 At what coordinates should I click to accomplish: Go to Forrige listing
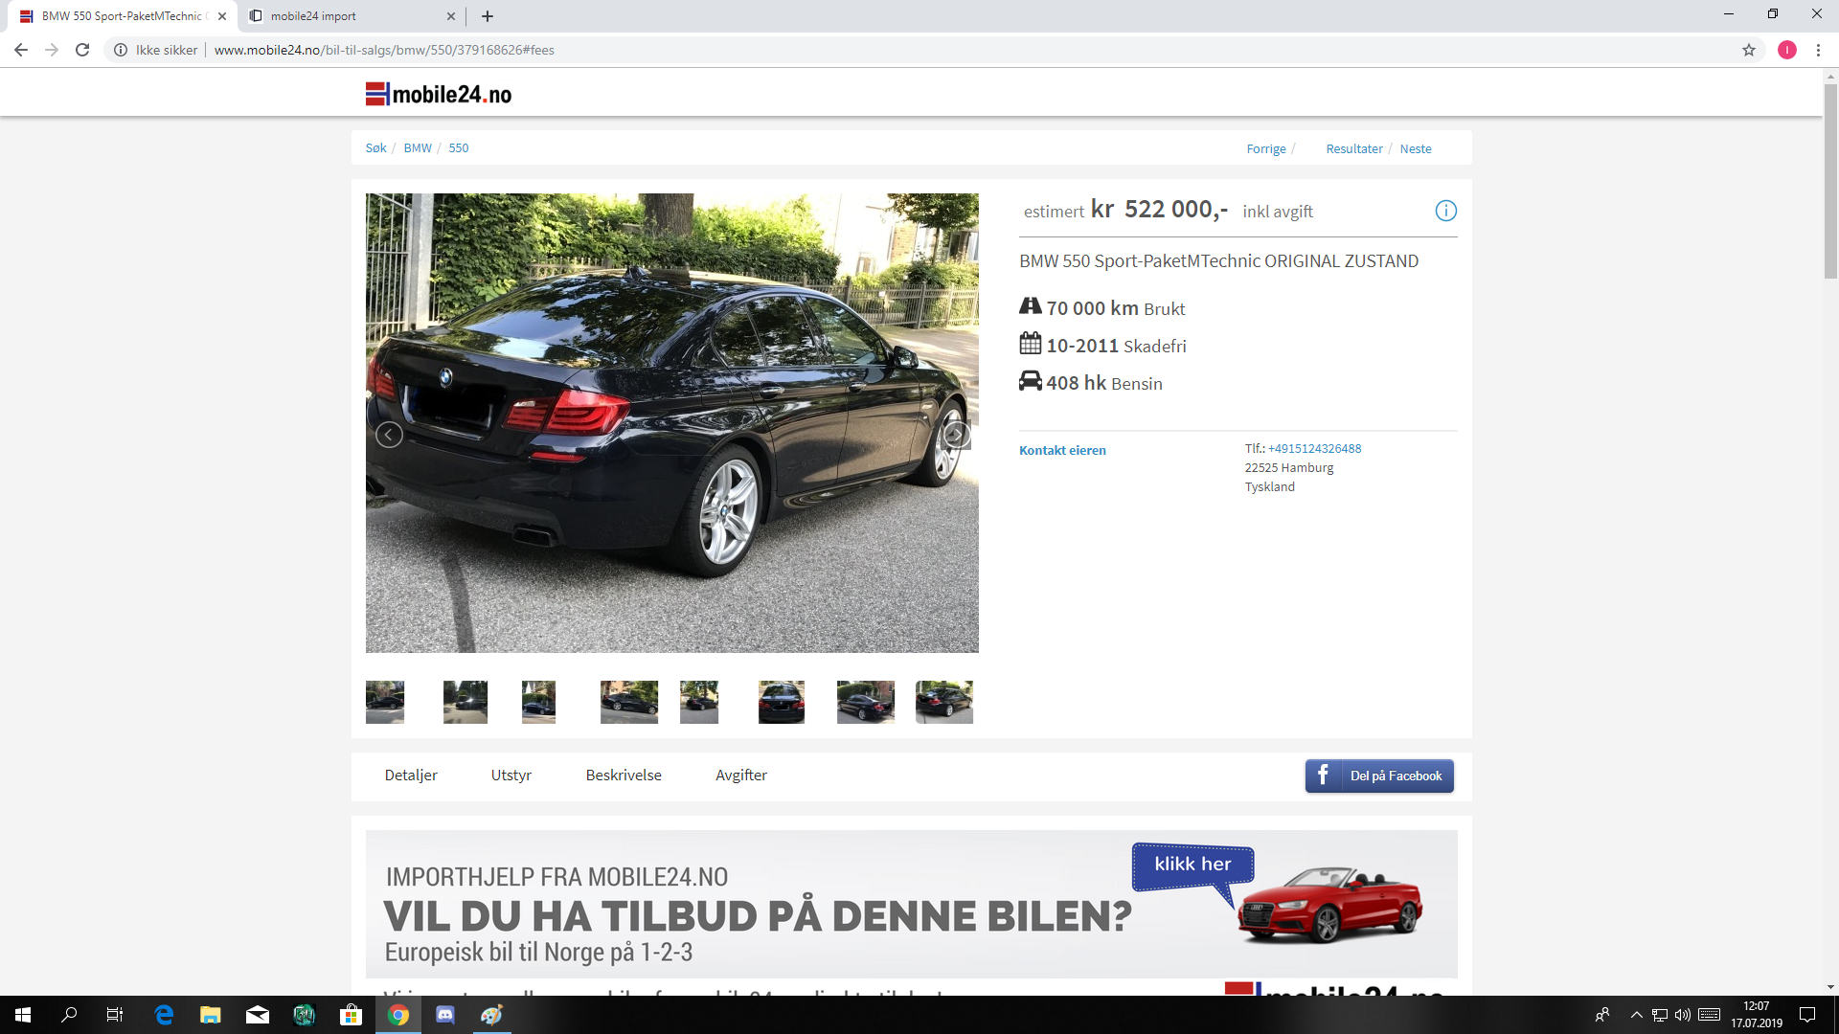click(x=1266, y=148)
